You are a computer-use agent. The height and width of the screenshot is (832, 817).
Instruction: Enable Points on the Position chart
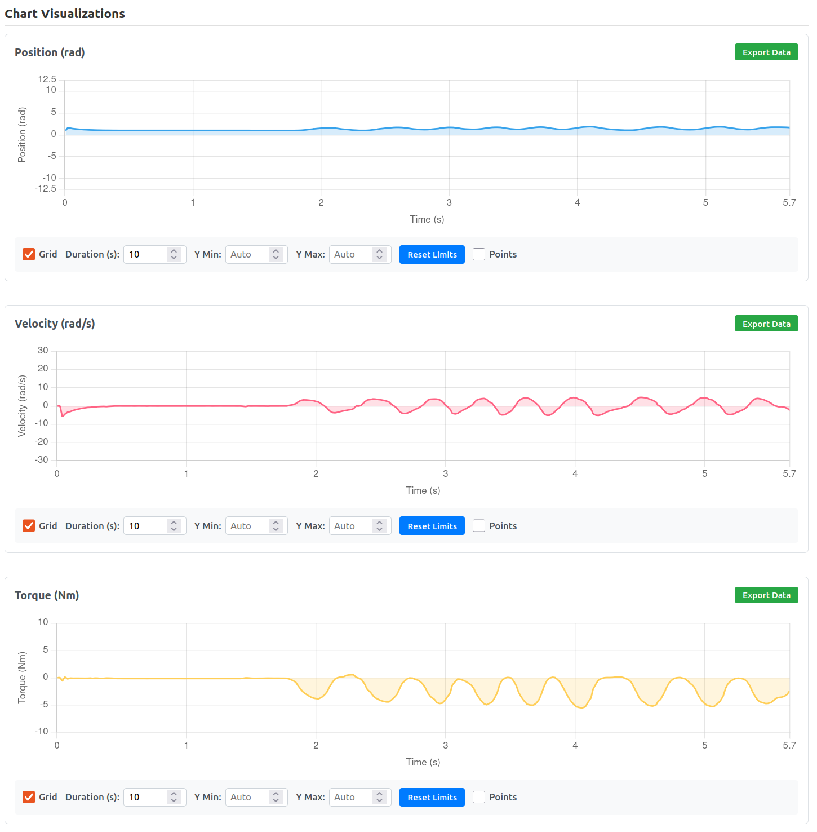coord(478,254)
